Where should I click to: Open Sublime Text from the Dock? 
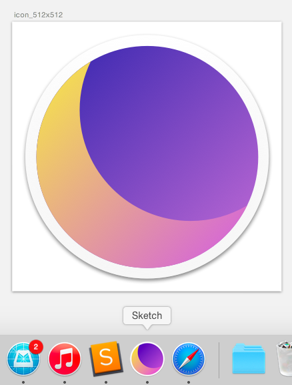click(x=106, y=359)
